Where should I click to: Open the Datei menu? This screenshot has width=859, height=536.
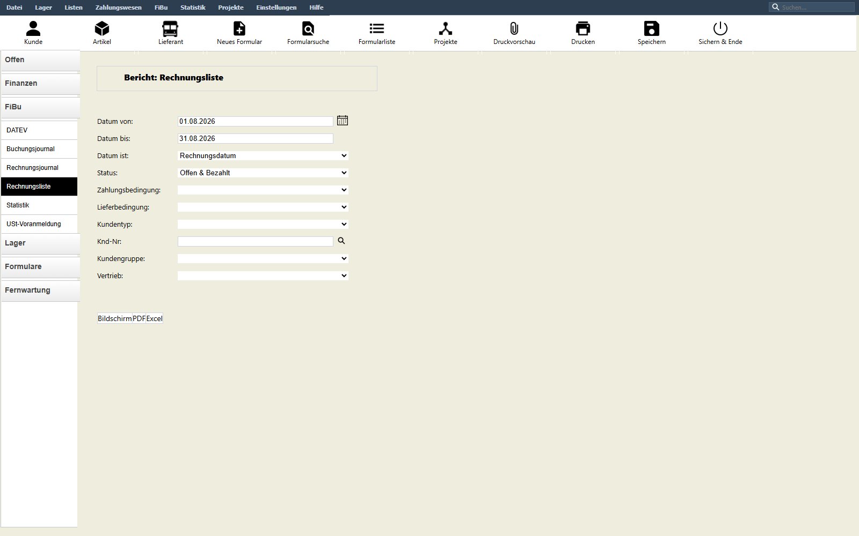[14, 8]
